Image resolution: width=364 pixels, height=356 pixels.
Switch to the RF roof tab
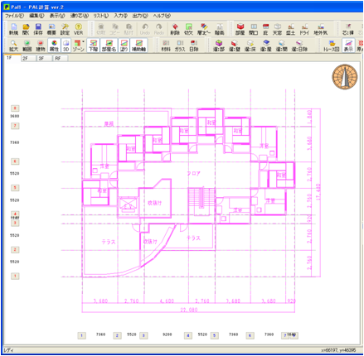pyautogui.click(x=61, y=59)
